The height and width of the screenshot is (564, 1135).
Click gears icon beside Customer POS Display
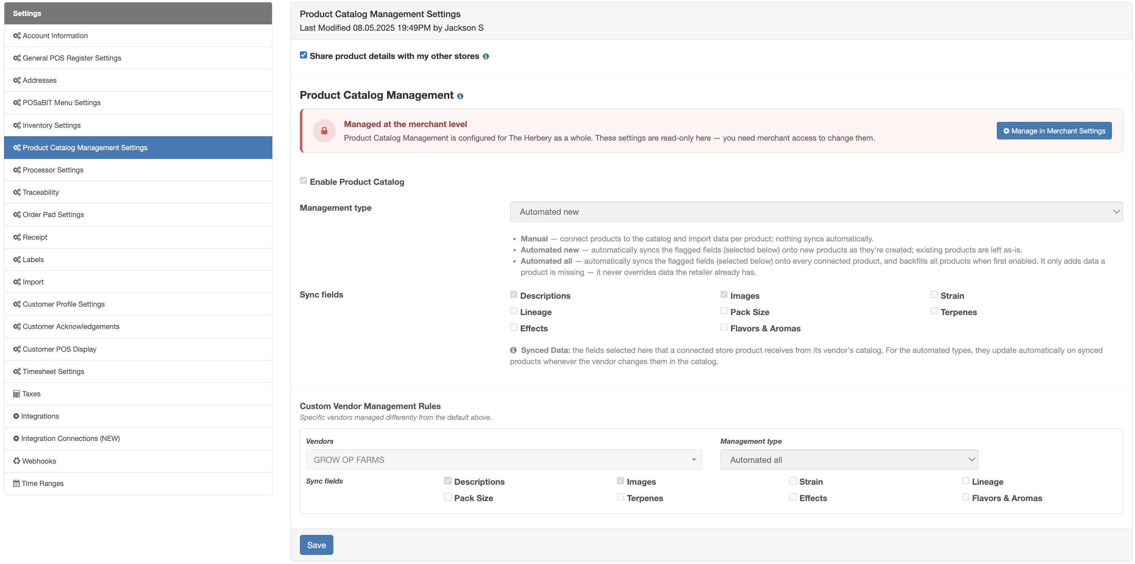click(x=17, y=349)
